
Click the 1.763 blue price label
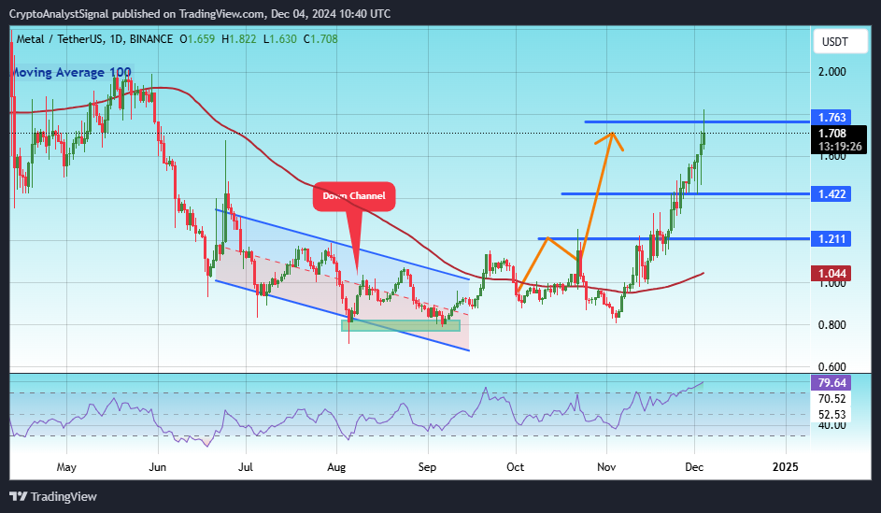click(x=831, y=118)
